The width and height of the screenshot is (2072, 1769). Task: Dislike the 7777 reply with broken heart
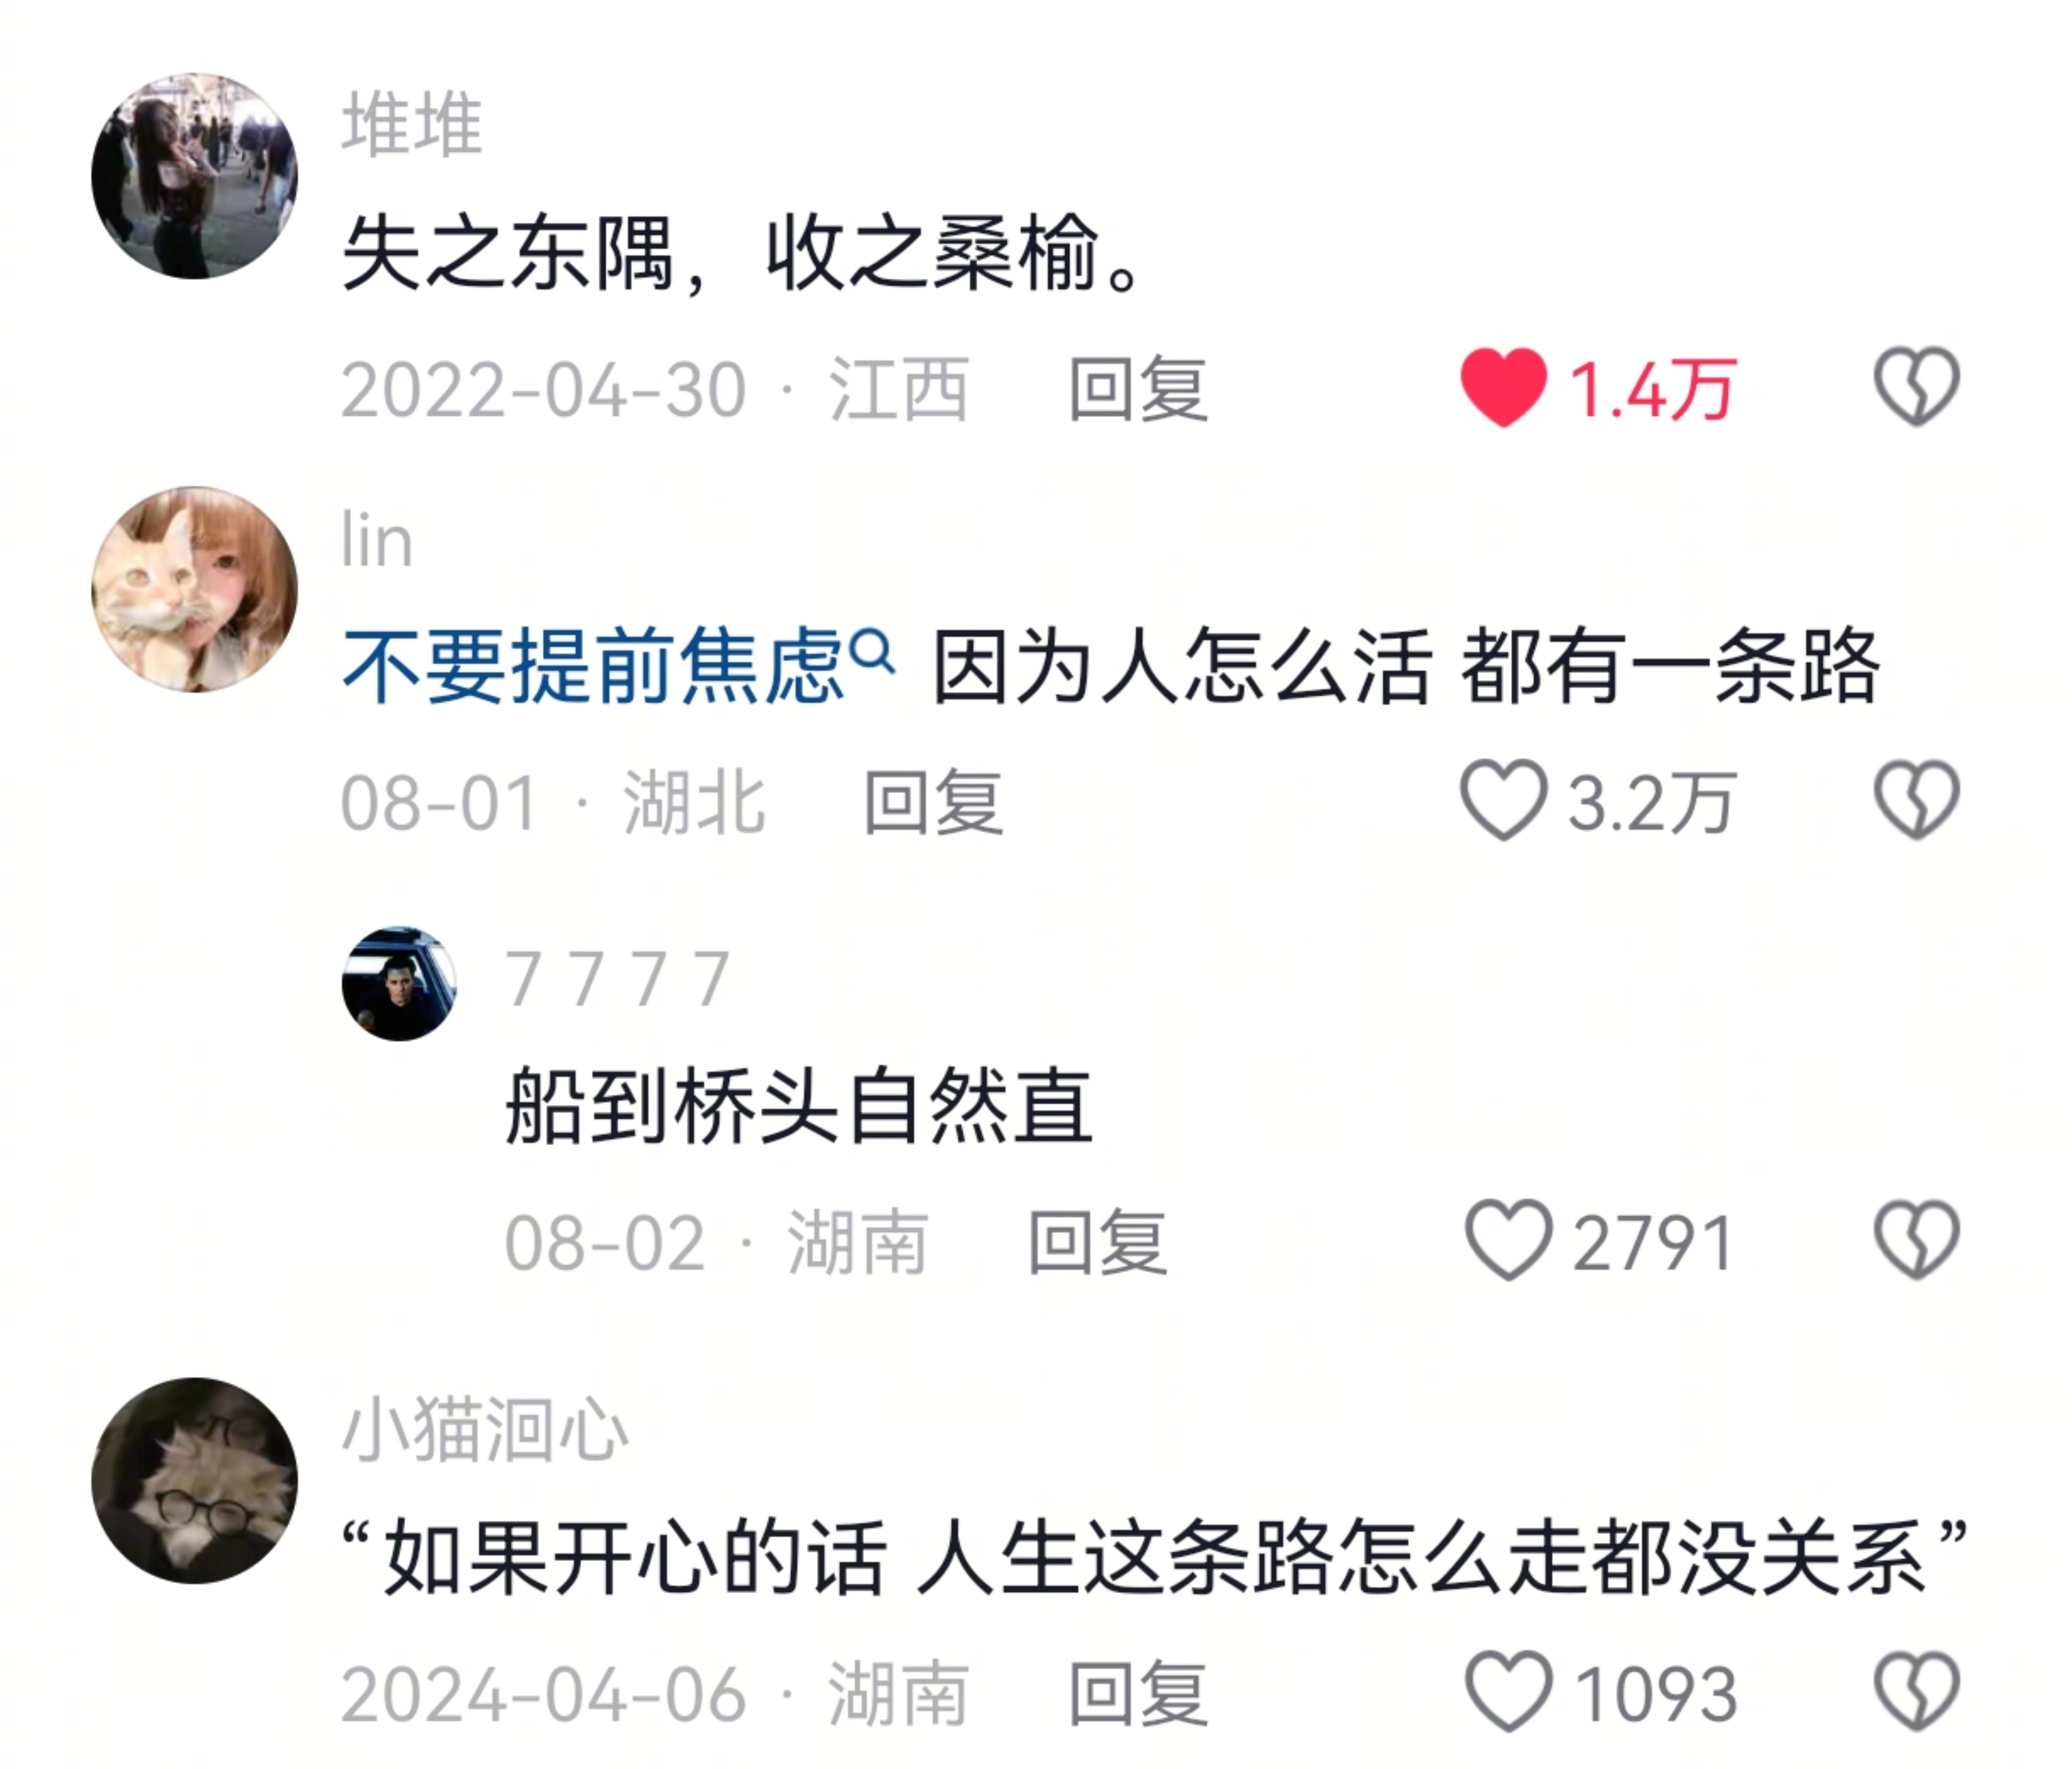click(x=1916, y=1240)
